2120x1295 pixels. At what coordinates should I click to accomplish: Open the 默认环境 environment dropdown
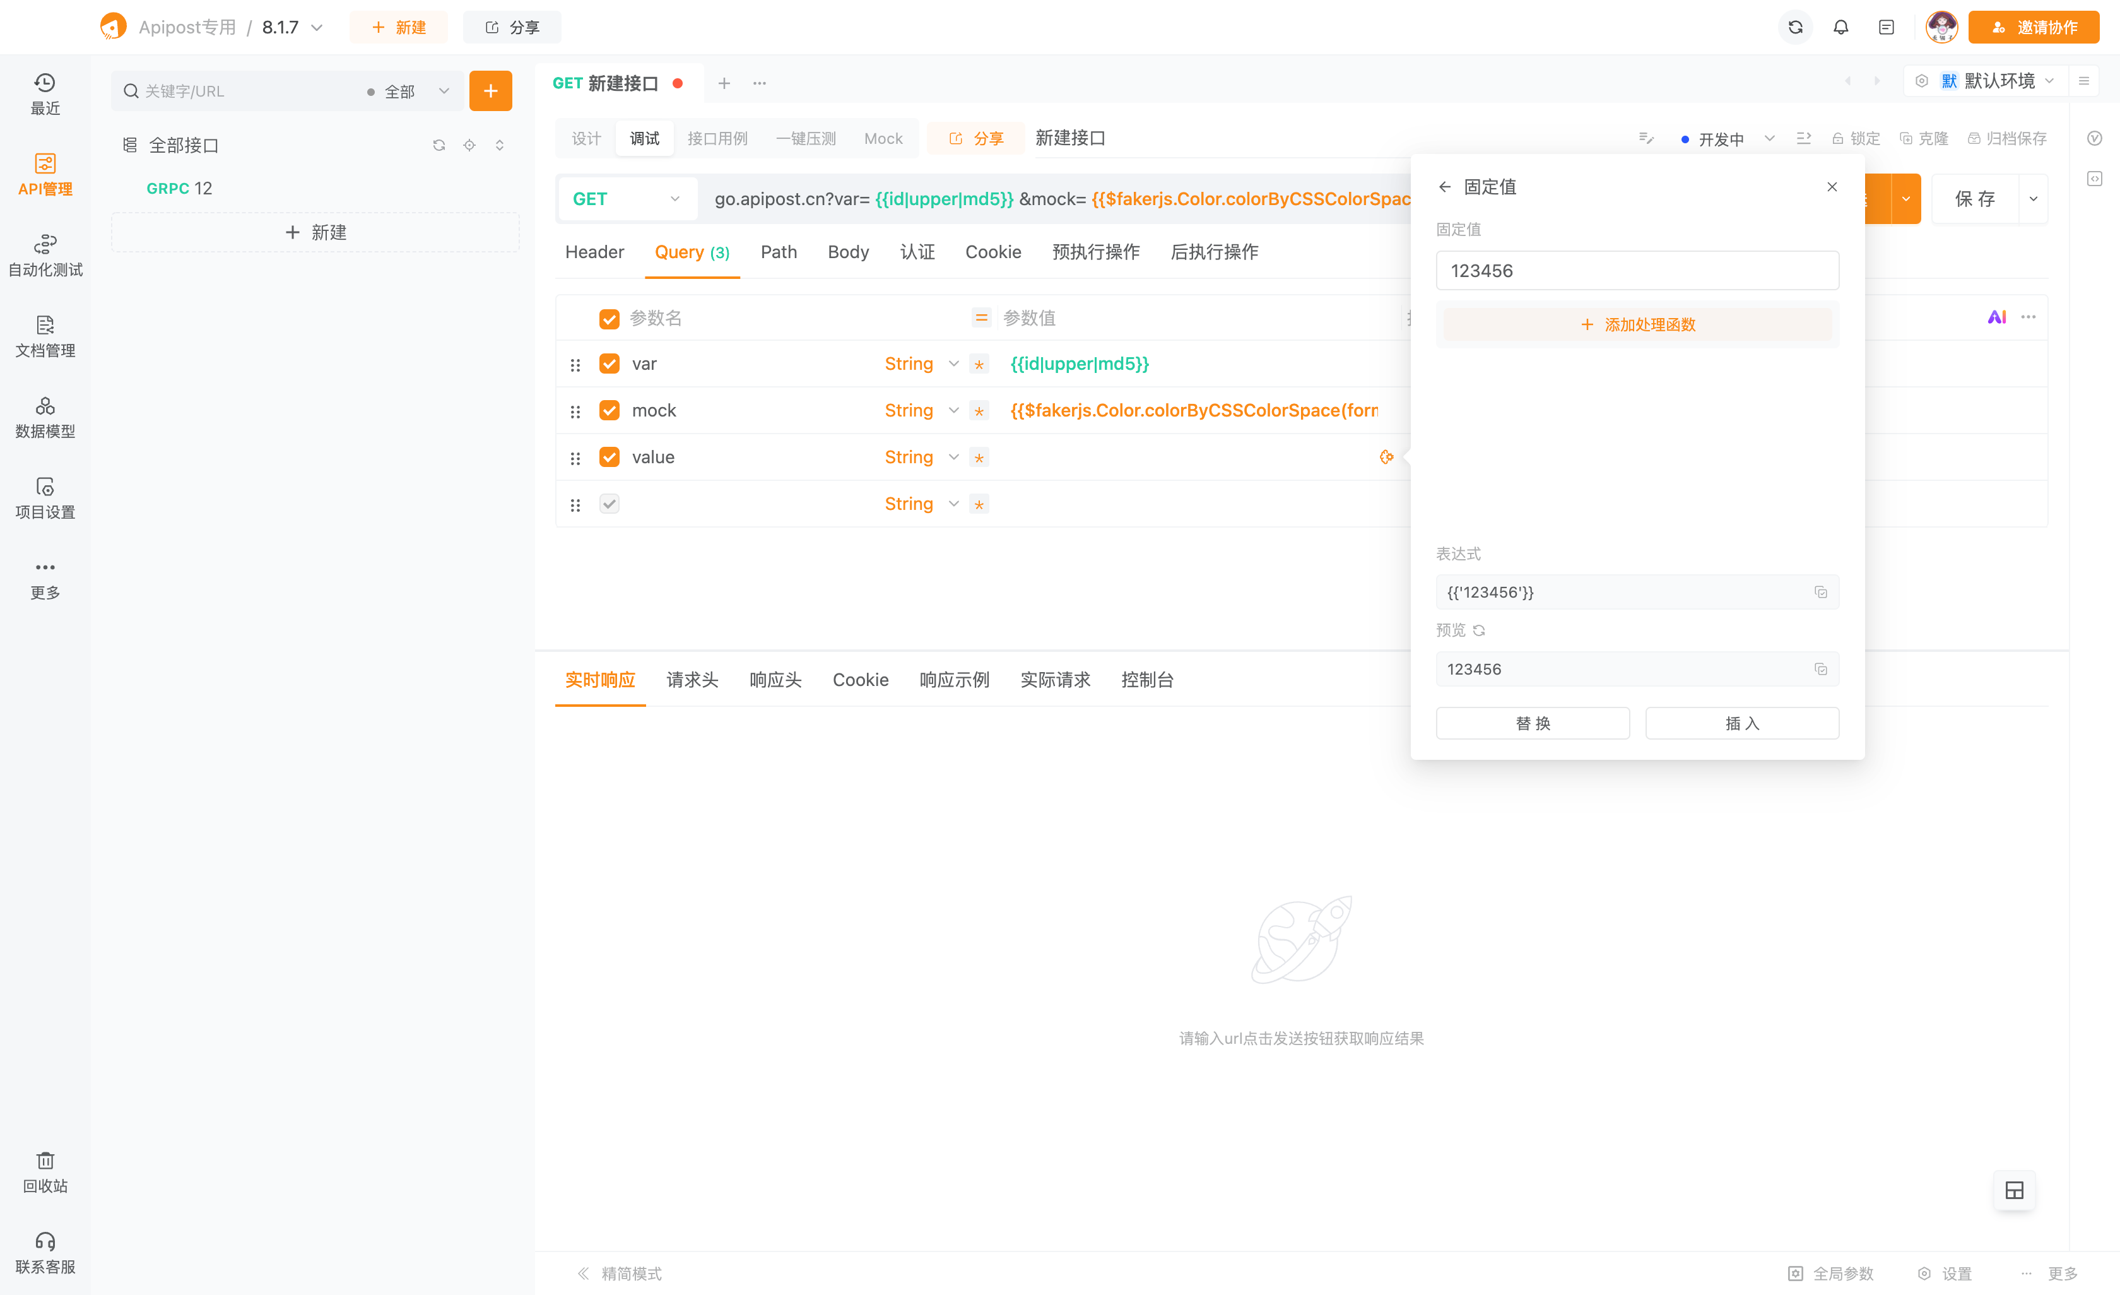coord(1996,81)
